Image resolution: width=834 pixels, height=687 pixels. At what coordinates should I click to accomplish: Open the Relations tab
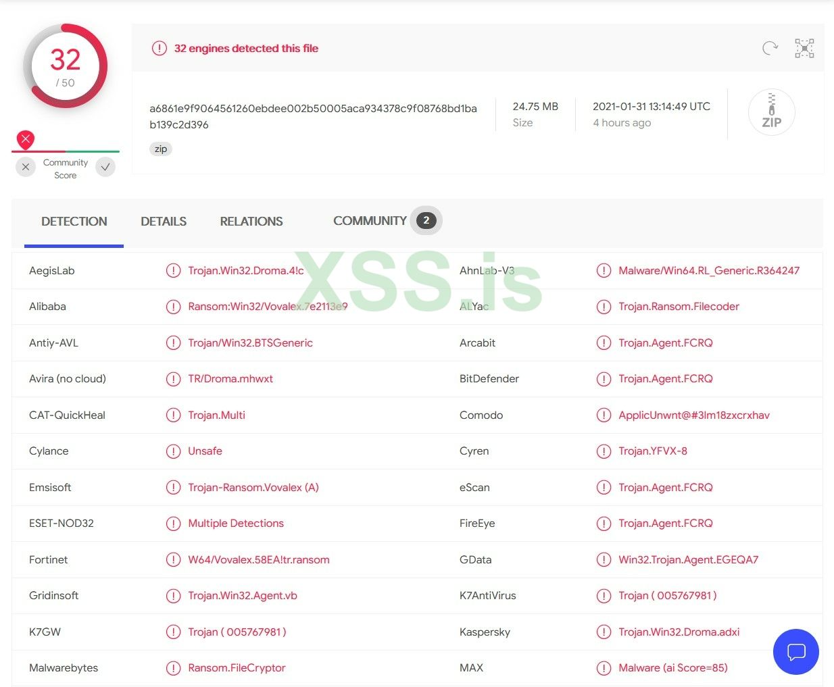[x=251, y=222]
